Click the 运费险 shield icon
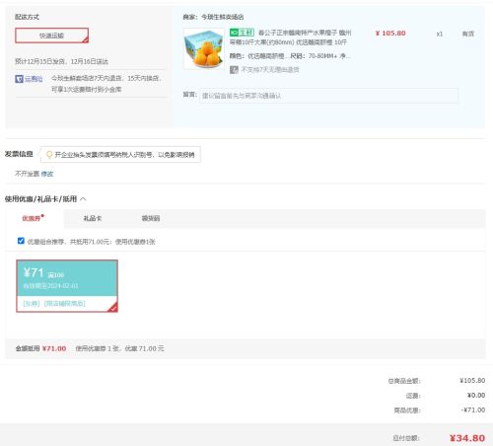493x446 pixels. point(19,79)
